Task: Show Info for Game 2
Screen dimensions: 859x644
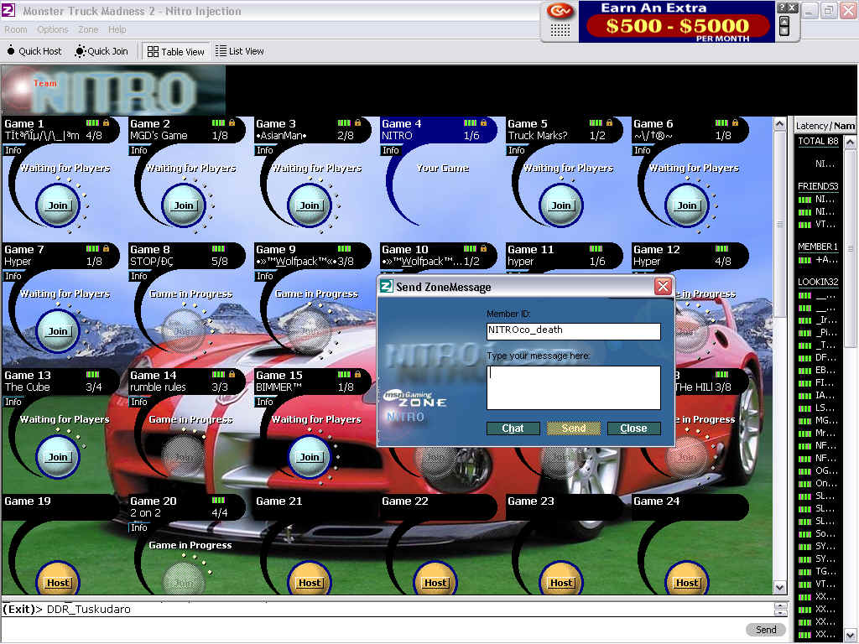Action: click(138, 151)
